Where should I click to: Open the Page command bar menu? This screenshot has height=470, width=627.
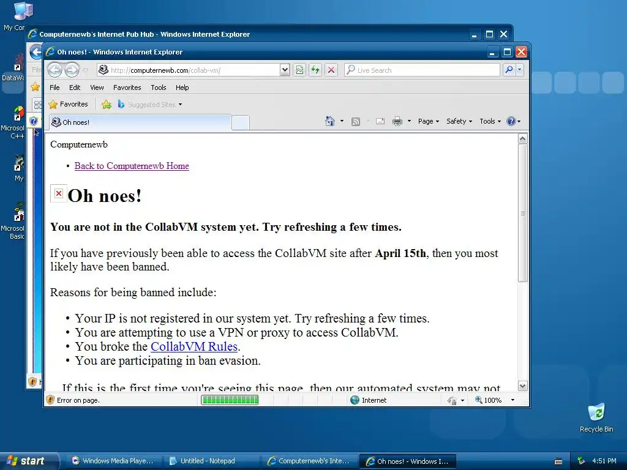pos(428,121)
